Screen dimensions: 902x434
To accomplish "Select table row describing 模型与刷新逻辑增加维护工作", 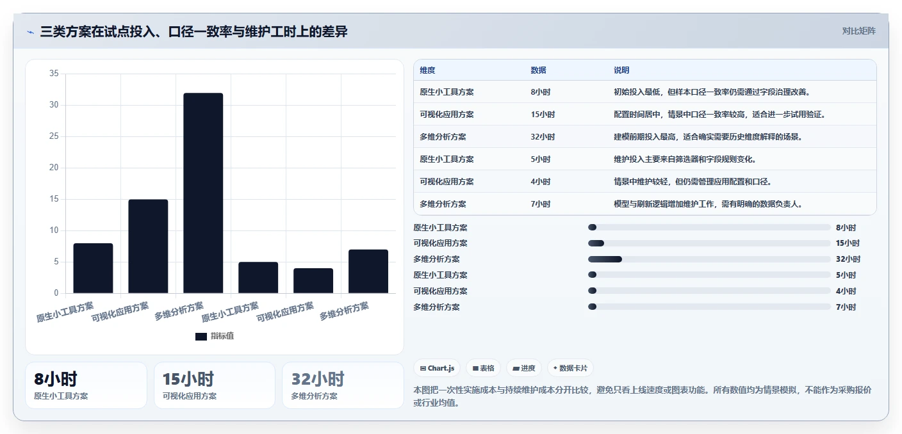I will point(645,204).
